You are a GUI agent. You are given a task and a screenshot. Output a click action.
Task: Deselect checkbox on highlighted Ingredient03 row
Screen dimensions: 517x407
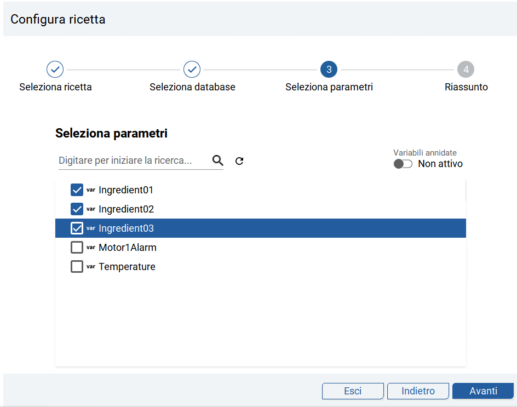[77, 228]
